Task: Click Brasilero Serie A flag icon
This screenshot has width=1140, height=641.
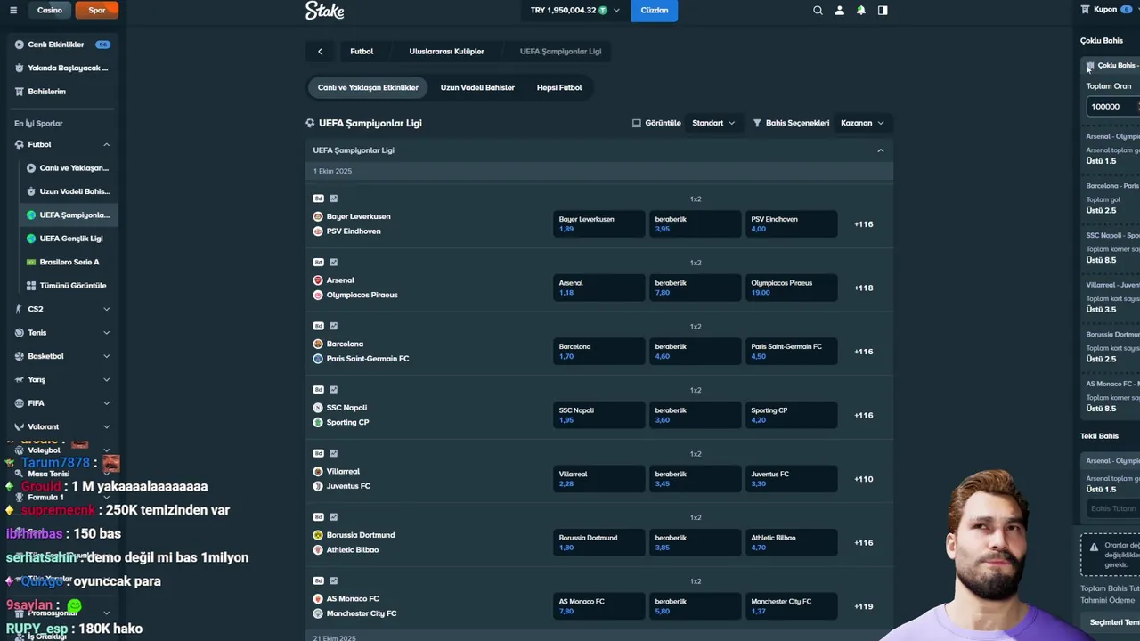Action: click(31, 262)
